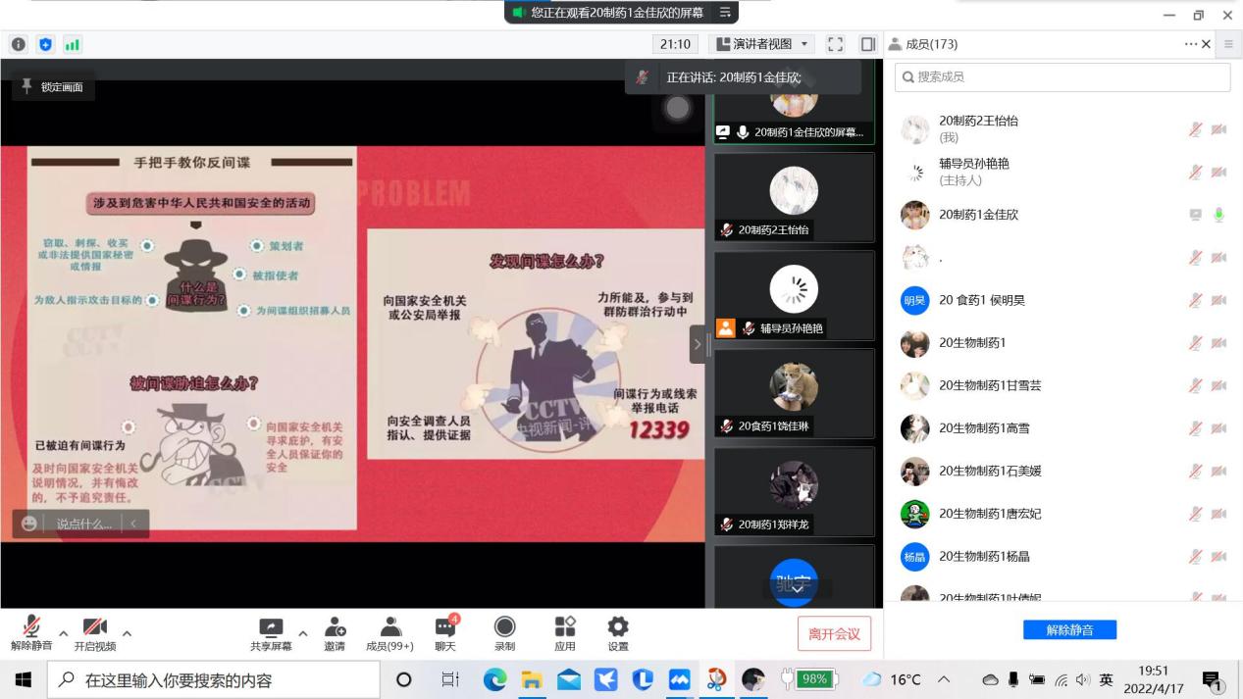
Task: Toggle microphone with 解除静音 in bottom toolbar
Action: click(x=31, y=633)
